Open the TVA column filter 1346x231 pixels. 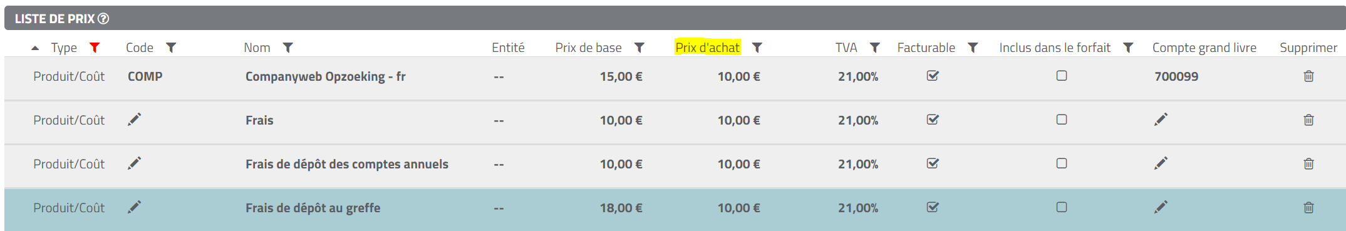(x=874, y=48)
